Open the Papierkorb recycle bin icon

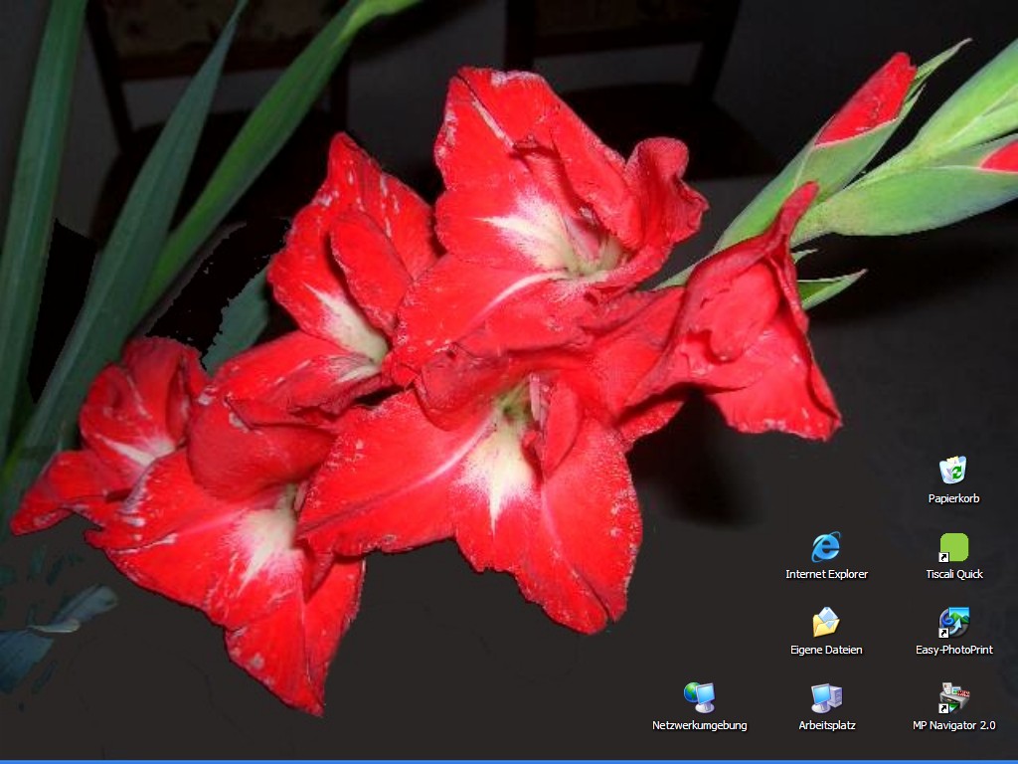pos(953,470)
